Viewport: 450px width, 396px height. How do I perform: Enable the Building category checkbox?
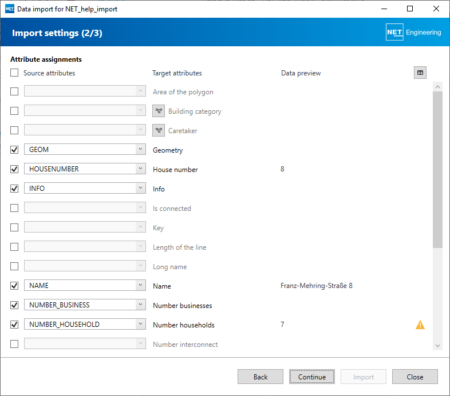pyautogui.click(x=14, y=111)
